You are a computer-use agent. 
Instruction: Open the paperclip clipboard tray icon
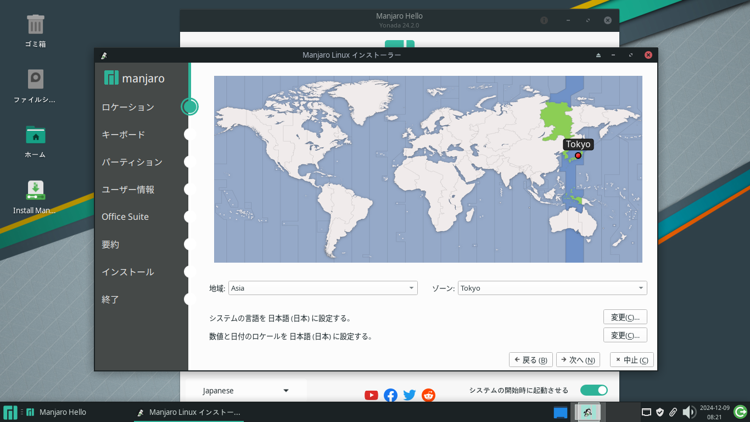pyautogui.click(x=673, y=412)
